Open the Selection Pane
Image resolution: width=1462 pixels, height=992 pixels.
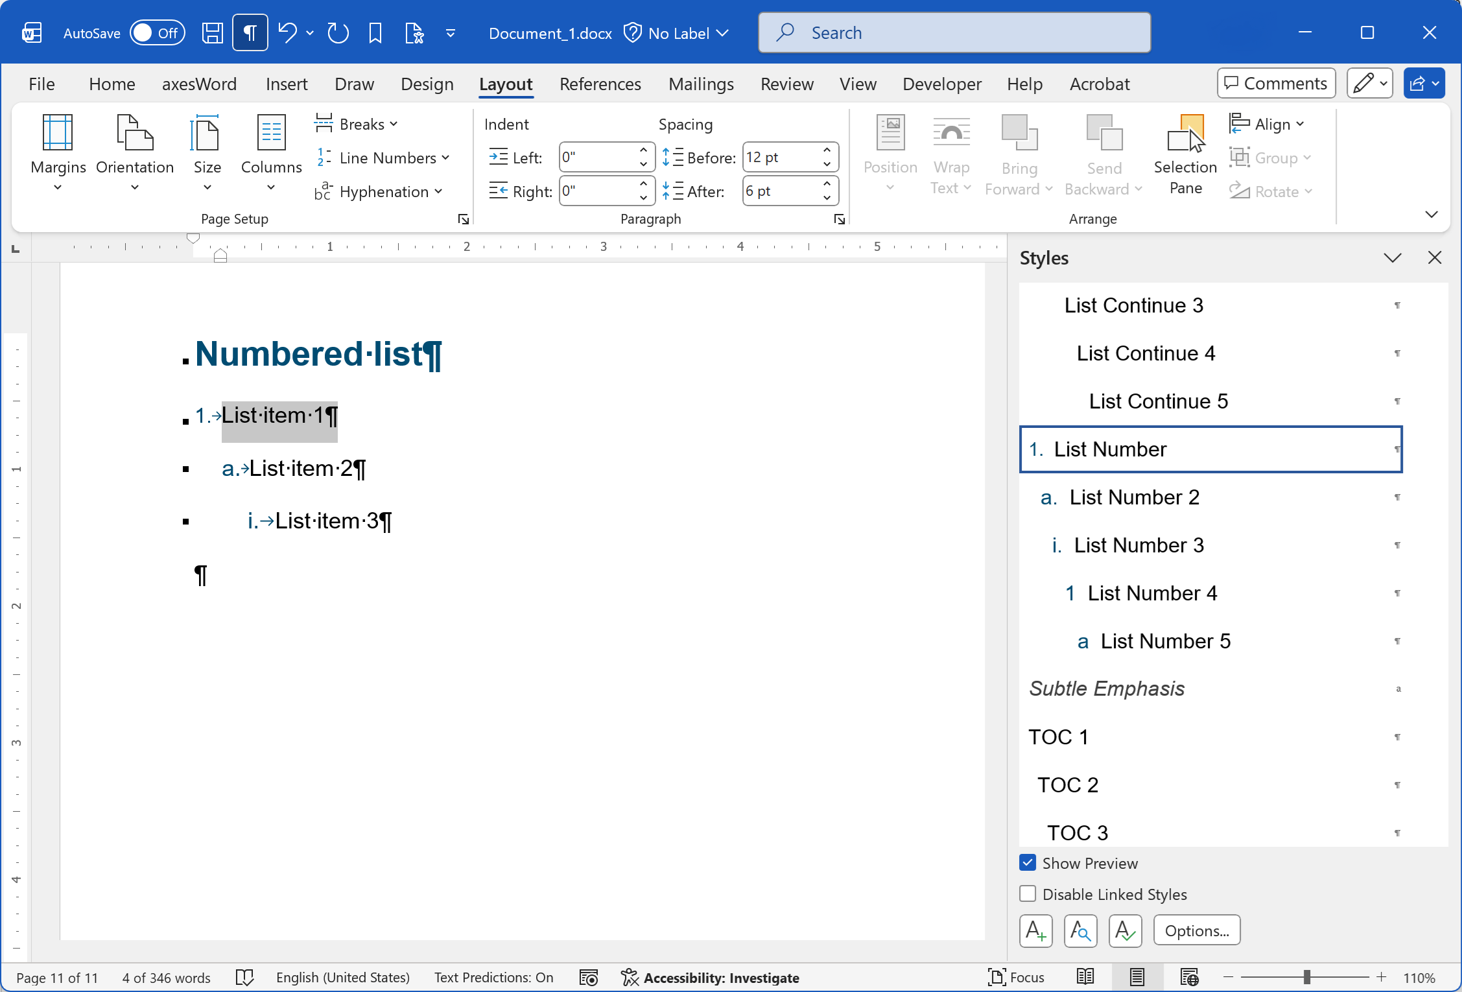(x=1185, y=154)
